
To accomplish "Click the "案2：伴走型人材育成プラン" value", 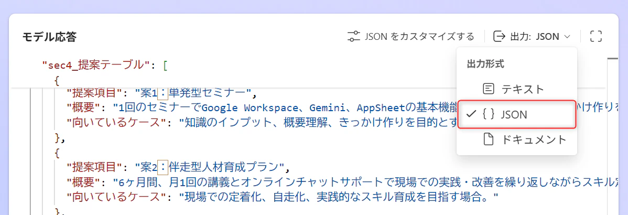I will click(x=210, y=166).
